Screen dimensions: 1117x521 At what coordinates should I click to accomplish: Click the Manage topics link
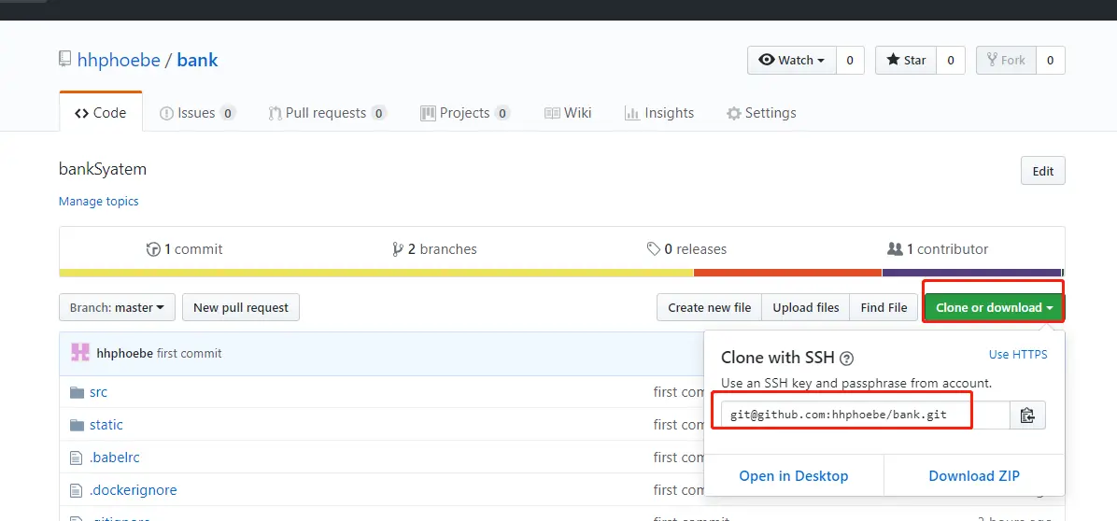click(x=98, y=202)
